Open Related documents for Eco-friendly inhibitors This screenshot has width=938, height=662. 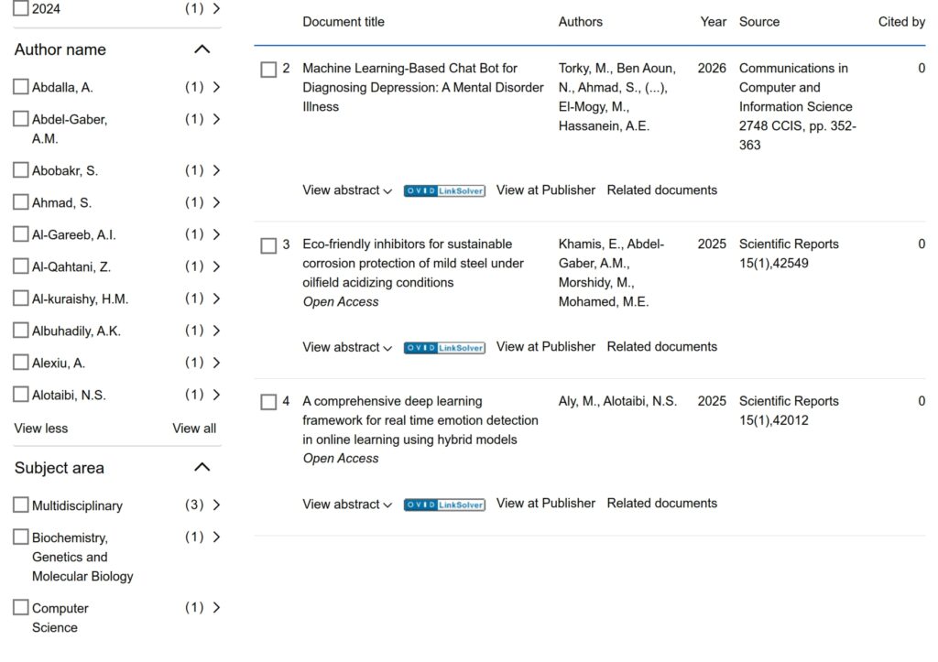pyautogui.click(x=661, y=347)
